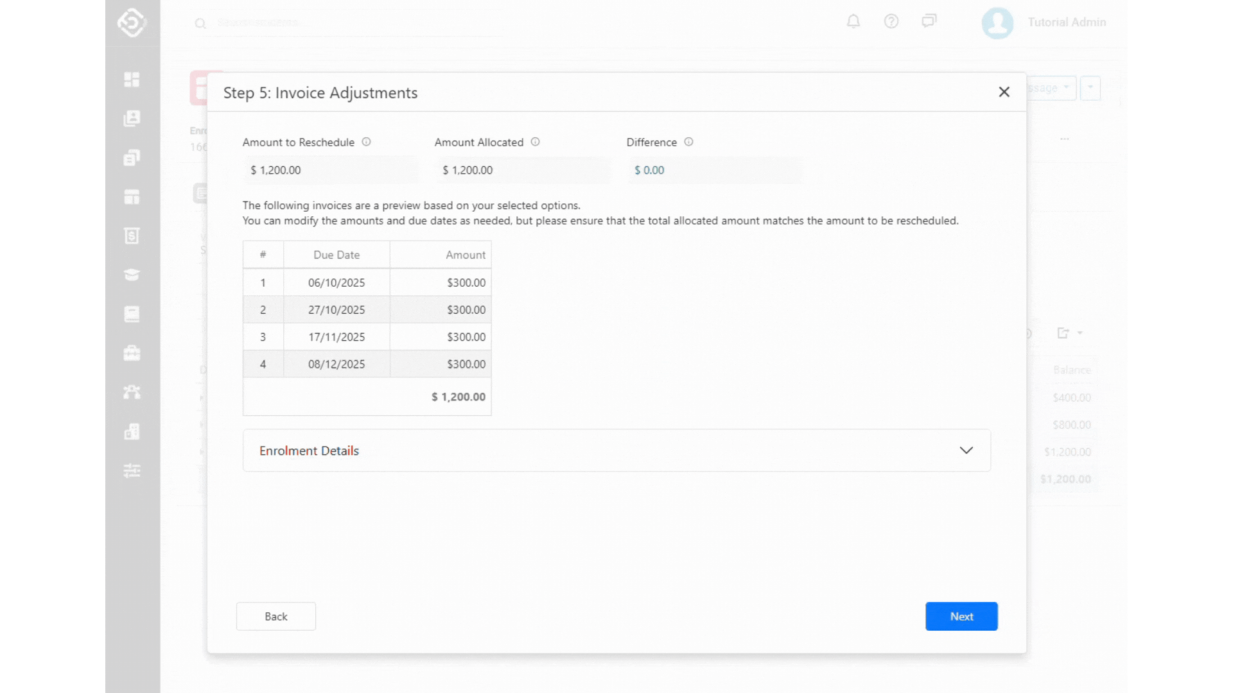Open dashboard icon in the sidebar
This screenshot has width=1233, height=693.
click(x=132, y=80)
